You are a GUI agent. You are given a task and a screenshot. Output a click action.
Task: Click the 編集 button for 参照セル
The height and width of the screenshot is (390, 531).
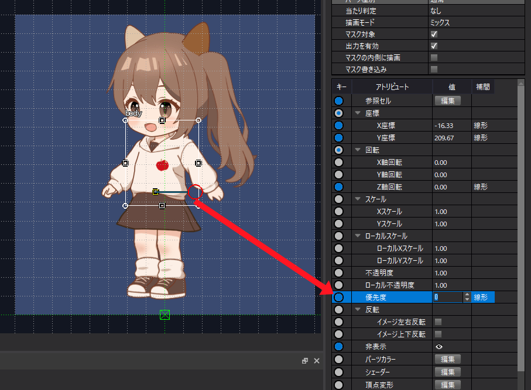point(448,101)
